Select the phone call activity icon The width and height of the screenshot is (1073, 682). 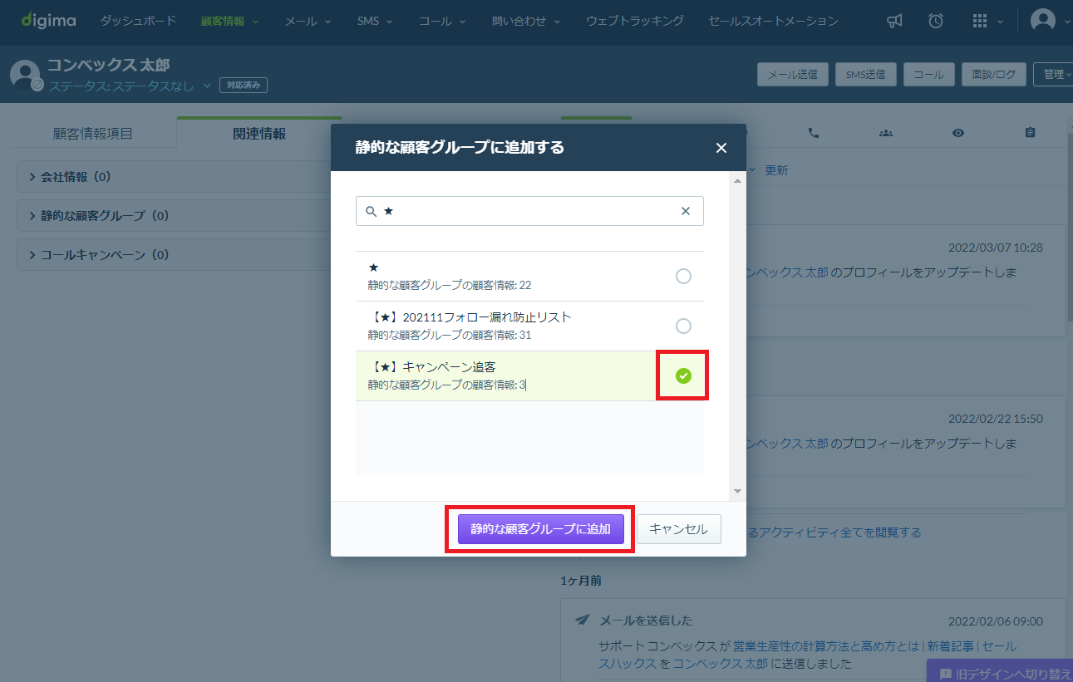(x=814, y=133)
